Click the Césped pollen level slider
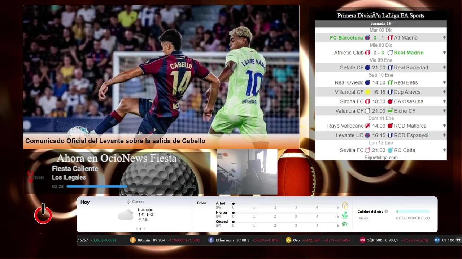This screenshot has height=259, width=462. coord(286,222)
